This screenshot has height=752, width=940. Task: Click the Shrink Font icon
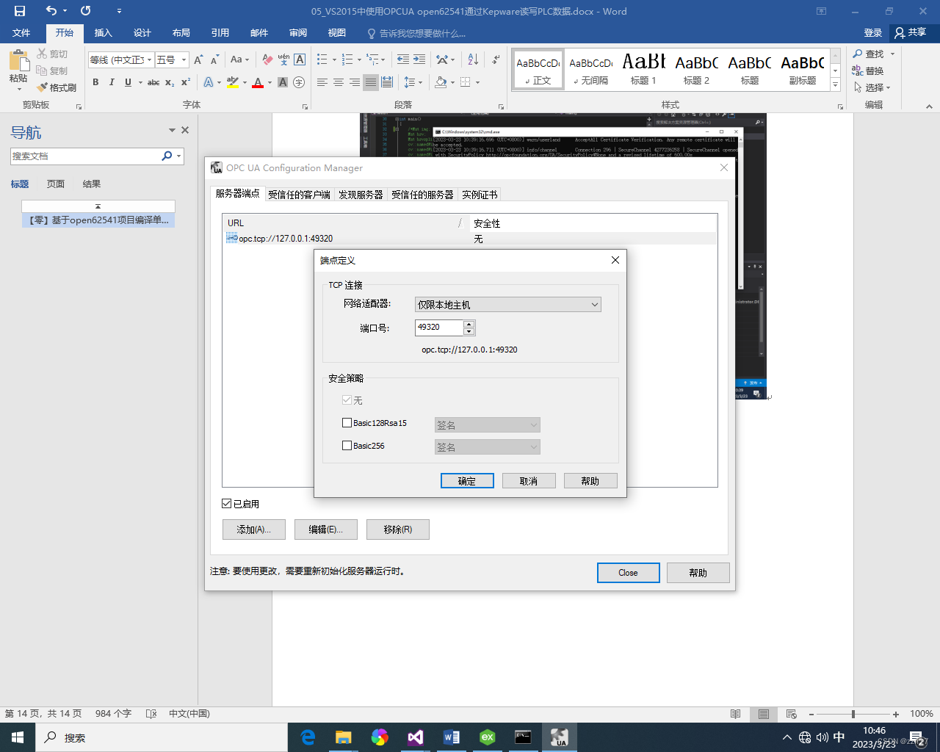(214, 59)
